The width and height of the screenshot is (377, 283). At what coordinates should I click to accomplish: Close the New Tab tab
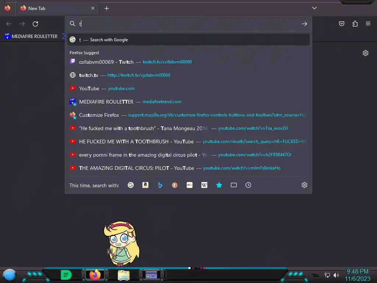[93, 8]
